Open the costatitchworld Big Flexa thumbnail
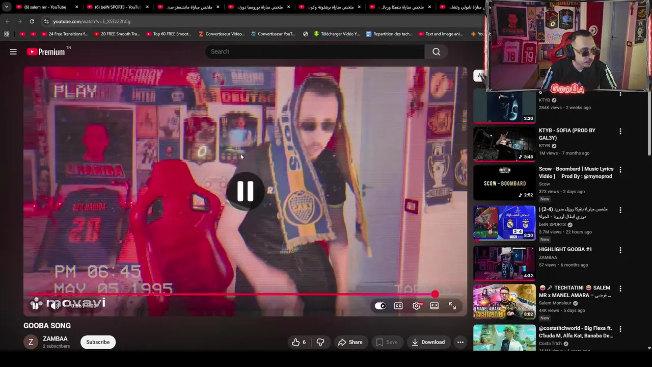The image size is (652, 367). 504,338
